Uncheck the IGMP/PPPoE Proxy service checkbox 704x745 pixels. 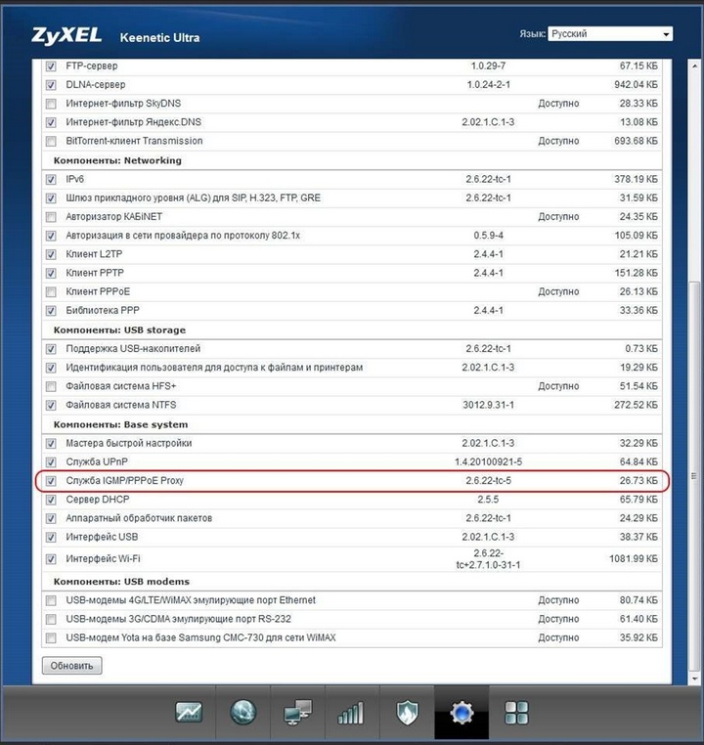coord(51,481)
